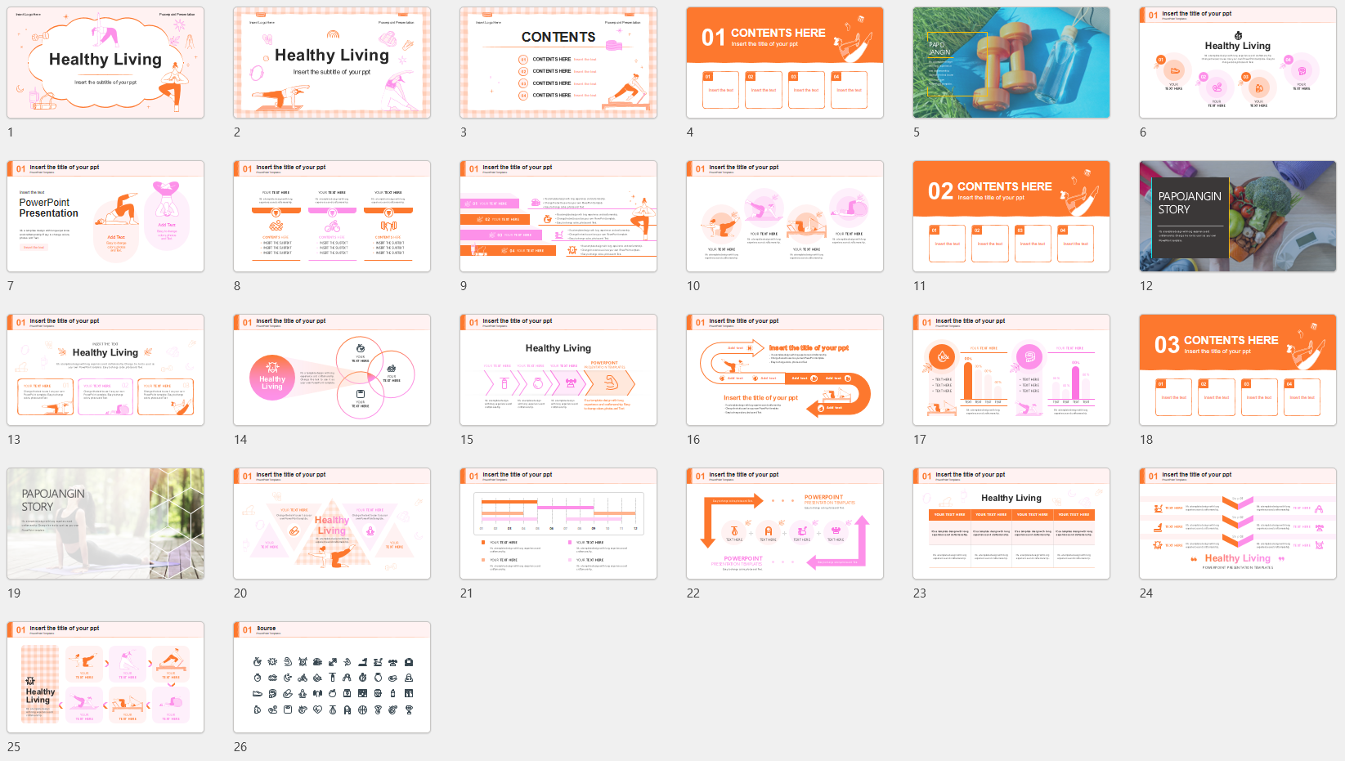Open slide 12 Papojangin Story vegetables thumbnail
1345x761 pixels.
pyautogui.click(x=1238, y=217)
